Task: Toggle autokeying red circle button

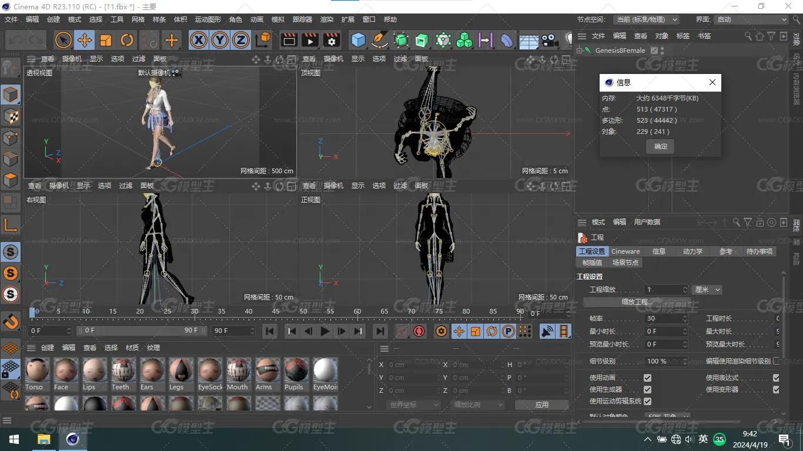Action: 419,331
